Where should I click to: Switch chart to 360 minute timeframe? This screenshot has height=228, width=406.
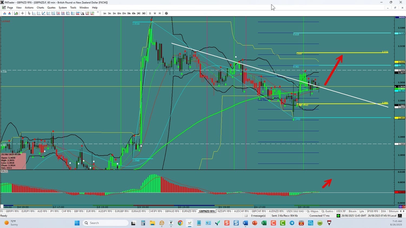pos(143,13)
